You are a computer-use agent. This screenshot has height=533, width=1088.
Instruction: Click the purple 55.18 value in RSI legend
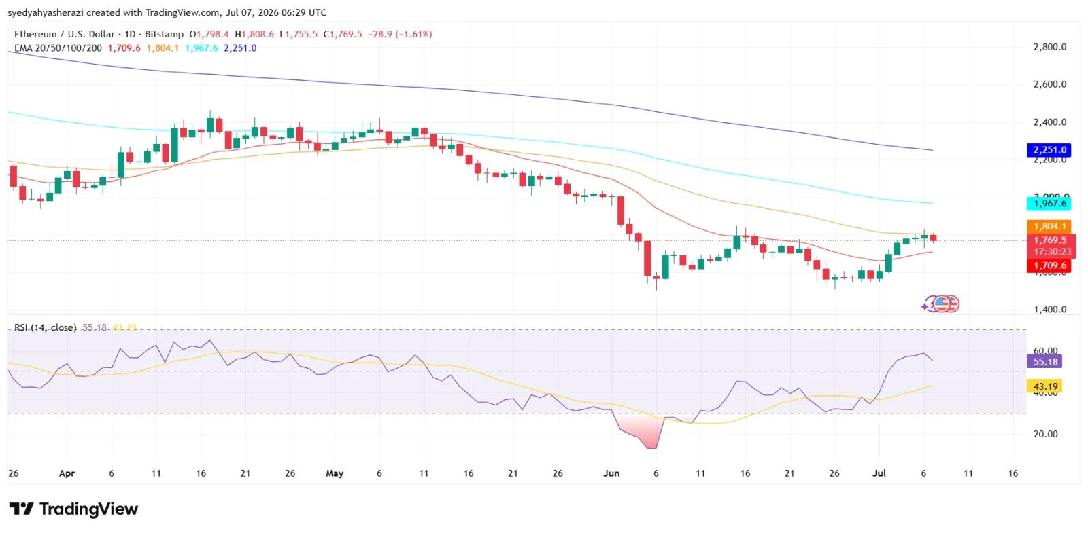(x=95, y=327)
